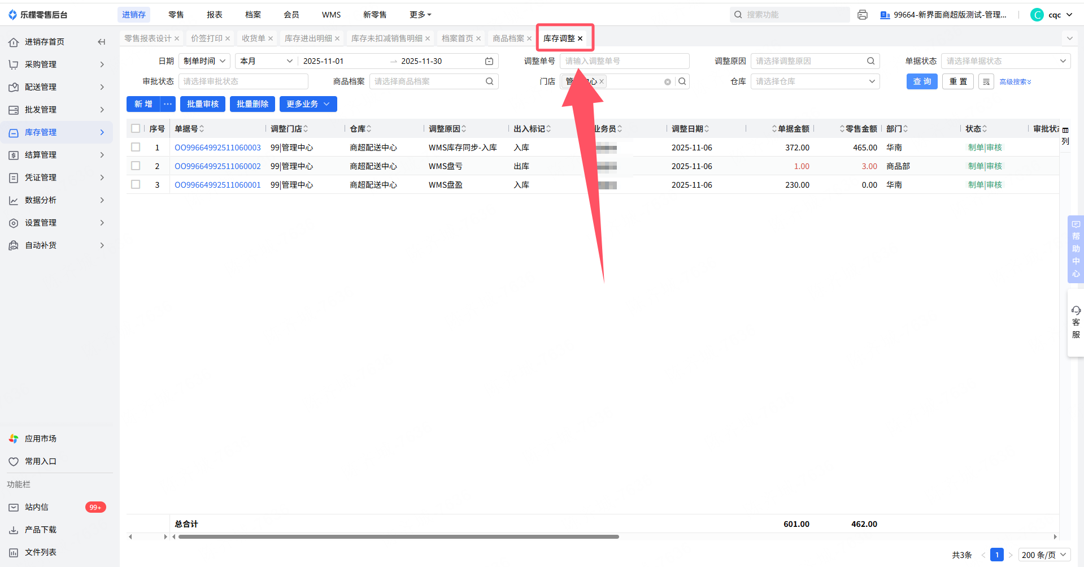Open 库存管理 in the sidebar
The image size is (1084, 567).
(x=56, y=132)
